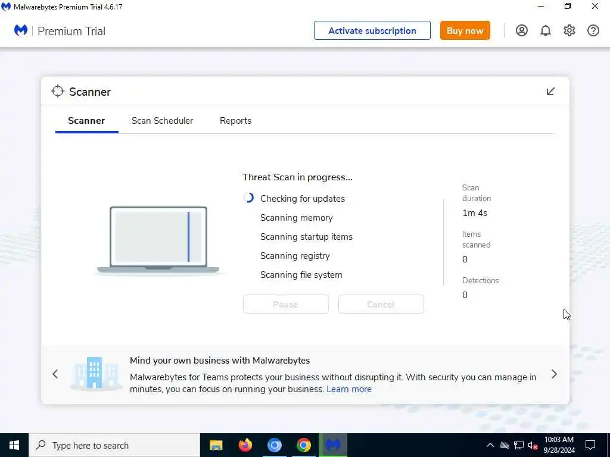The height and width of the screenshot is (457, 610).
Task: Click the OneDrive cloud tray icon
Action: click(x=505, y=445)
